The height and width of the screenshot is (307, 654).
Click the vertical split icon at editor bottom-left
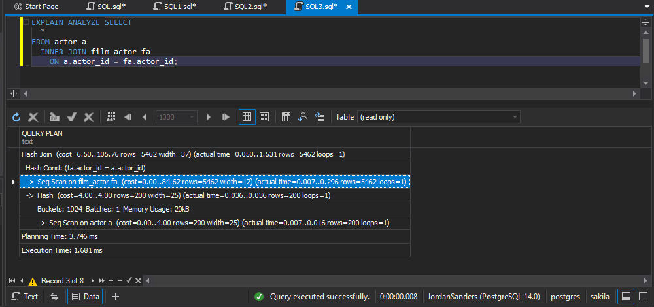[13, 93]
